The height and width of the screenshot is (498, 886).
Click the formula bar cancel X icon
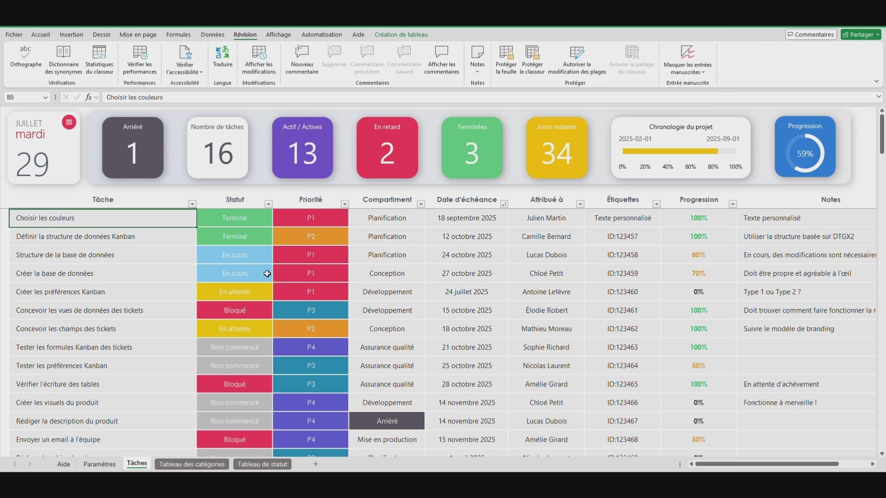66,97
